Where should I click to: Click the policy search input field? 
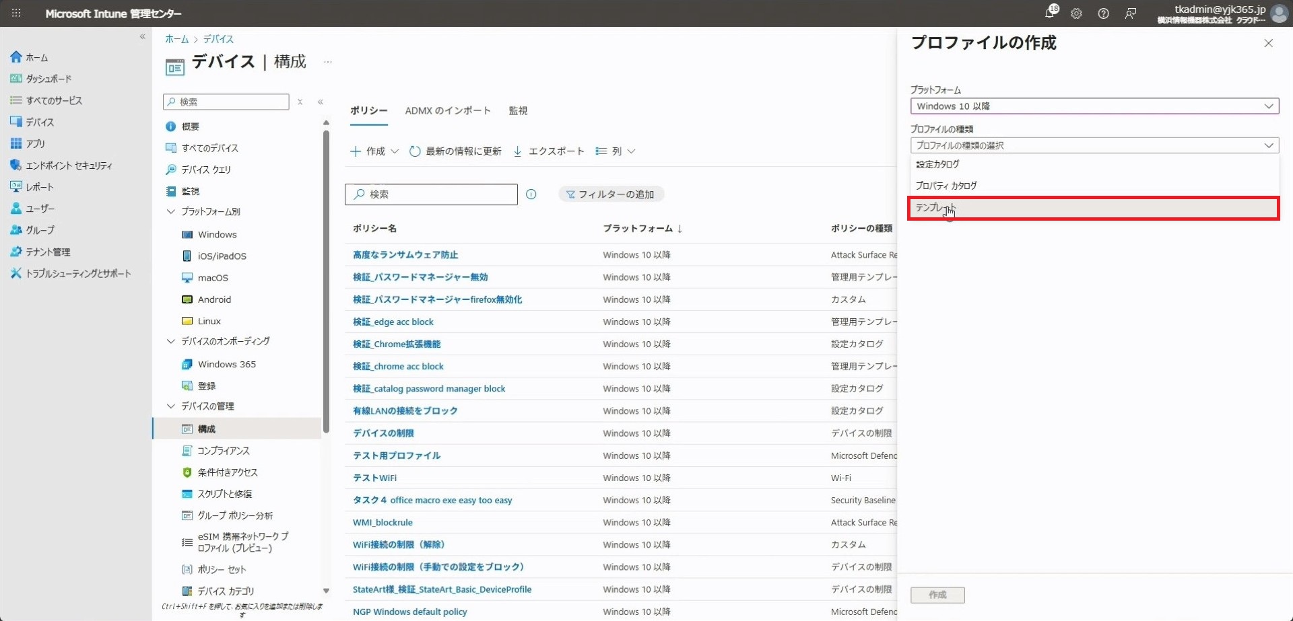click(438, 194)
